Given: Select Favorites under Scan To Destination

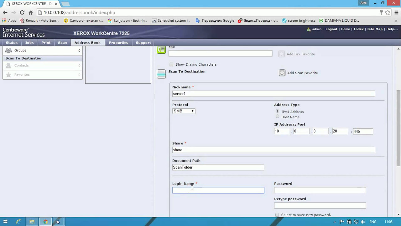Looking at the screenshot, I should click(x=43, y=74).
